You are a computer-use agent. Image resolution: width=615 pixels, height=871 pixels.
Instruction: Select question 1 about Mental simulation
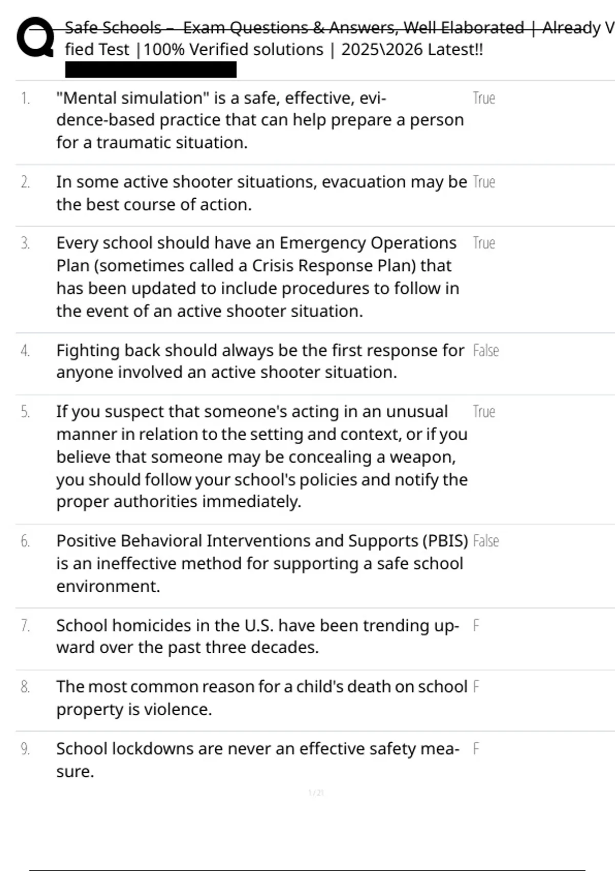[x=260, y=120]
